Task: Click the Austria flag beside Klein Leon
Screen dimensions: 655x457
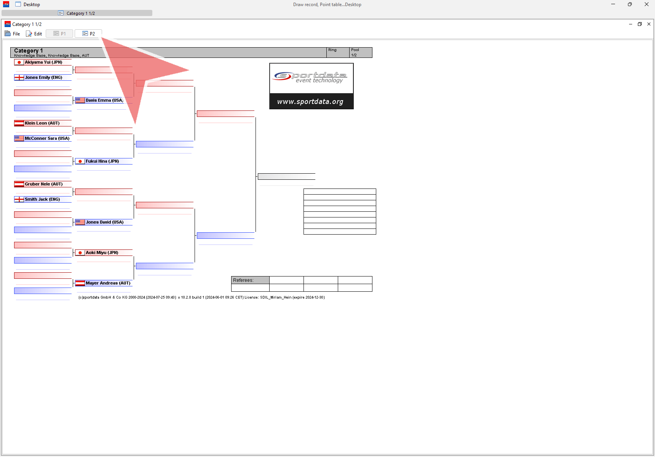Action: click(19, 123)
